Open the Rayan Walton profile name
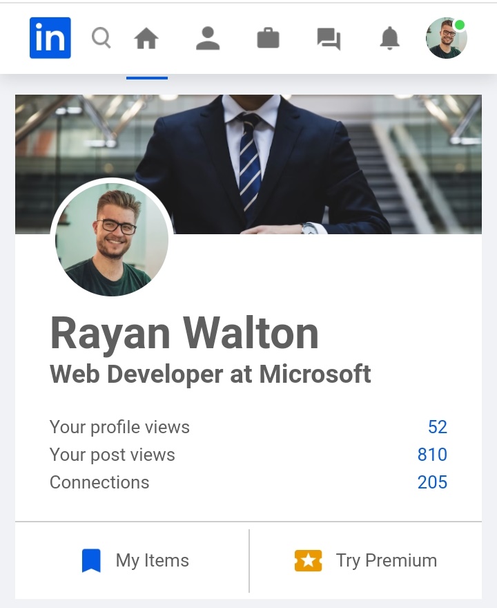 184,333
